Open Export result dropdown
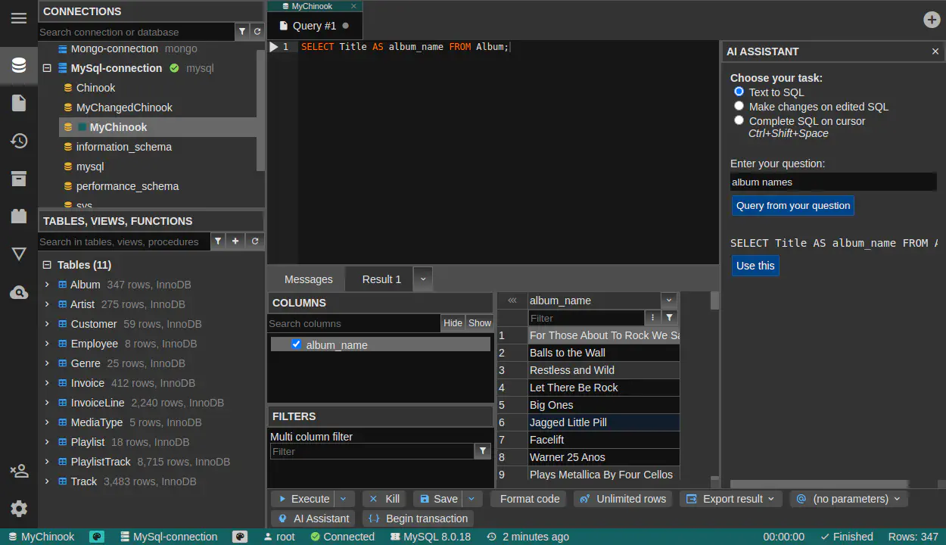Screen dimensions: 946x545 coord(731,499)
